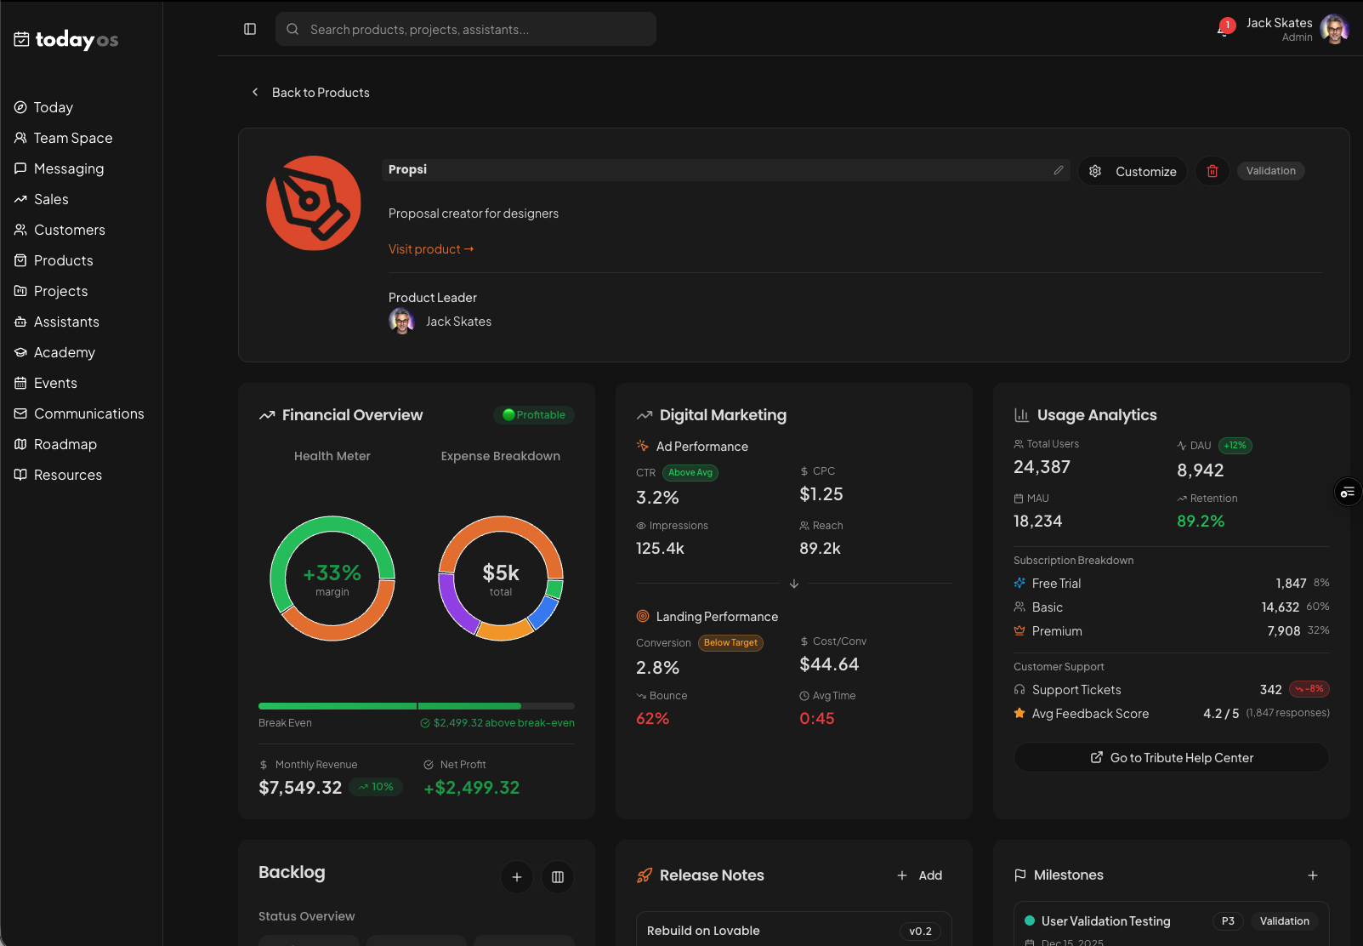The width and height of the screenshot is (1363, 946).
Task: Click the Propsi product name field
Action: (724, 170)
